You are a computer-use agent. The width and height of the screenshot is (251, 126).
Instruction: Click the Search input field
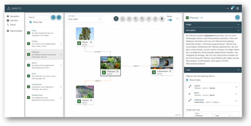(39, 17)
